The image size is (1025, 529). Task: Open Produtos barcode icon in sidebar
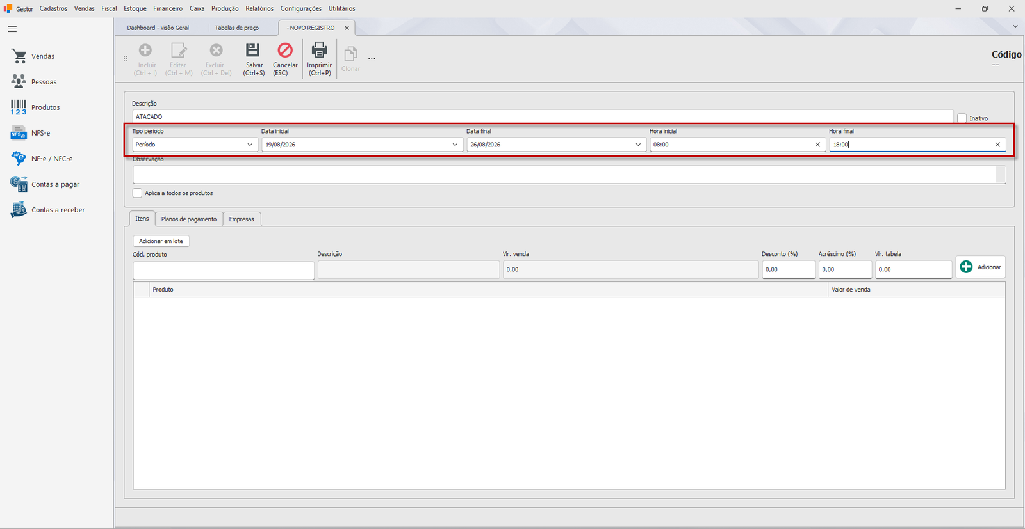click(x=19, y=107)
